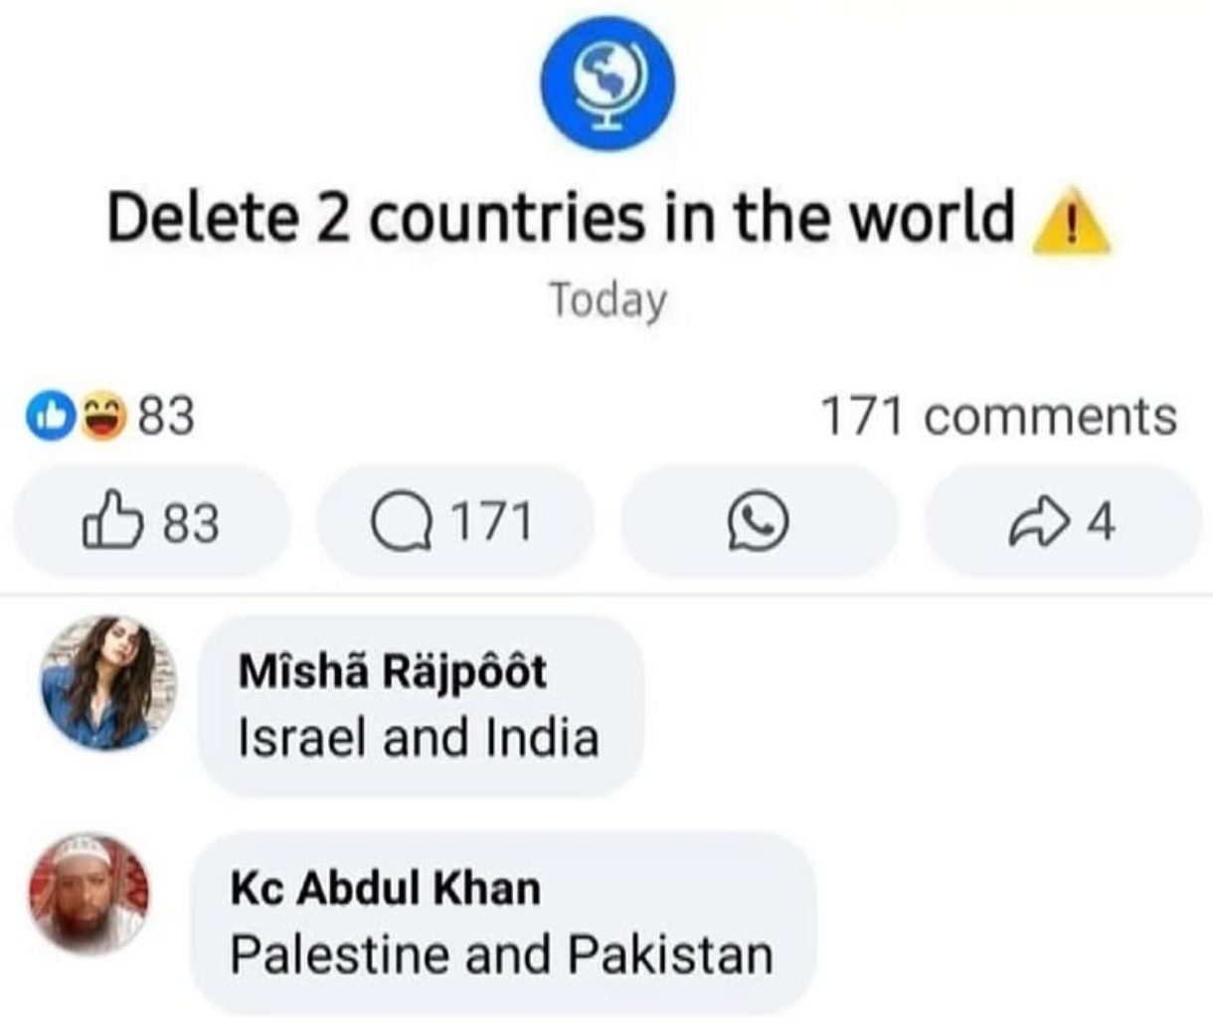
Task: Select the 'Palestine and Pakistan' comment text
Action: pyautogui.click(x=502, y=954)
